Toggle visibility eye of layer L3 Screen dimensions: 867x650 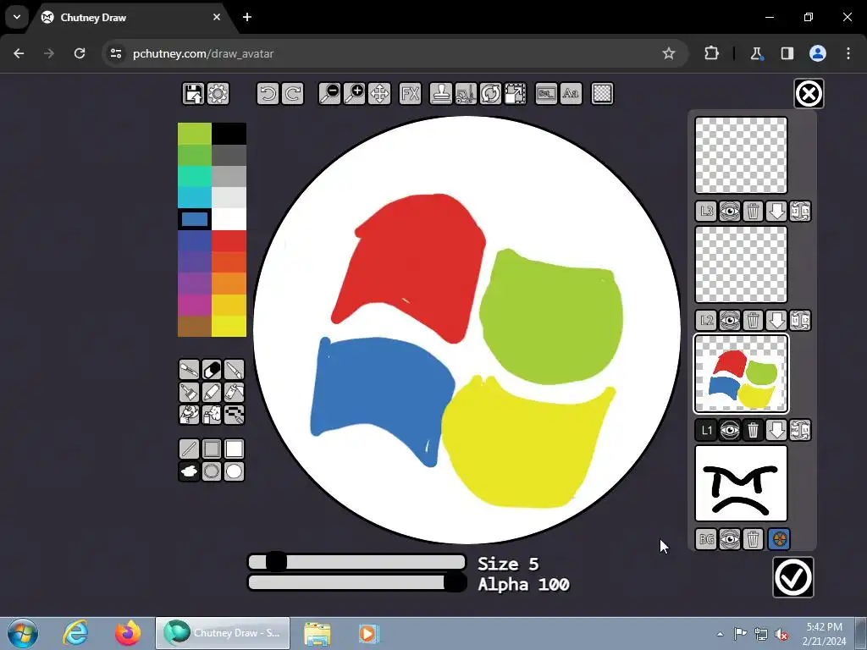[x=730, y=211]
